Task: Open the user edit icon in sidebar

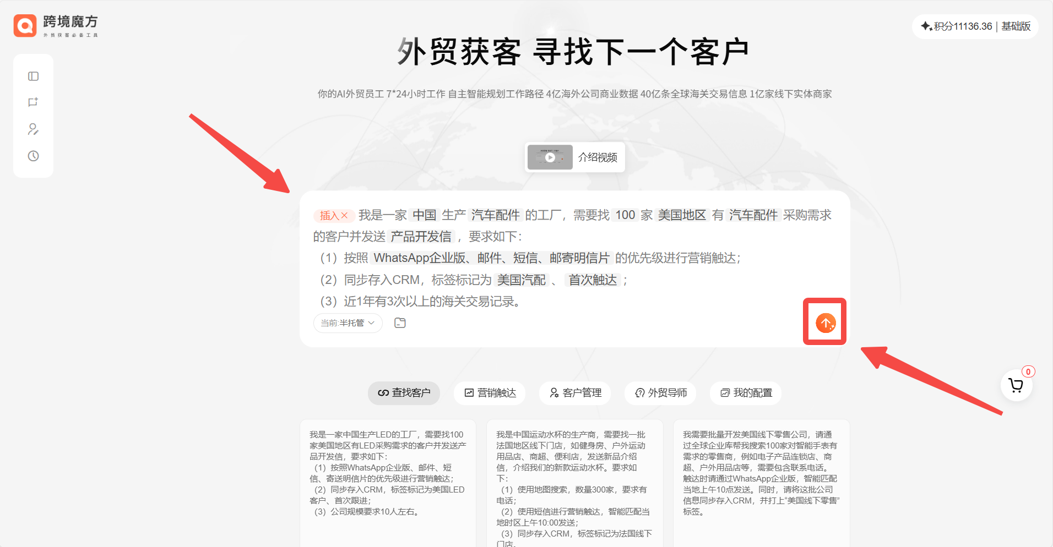Action: (33, 129)
